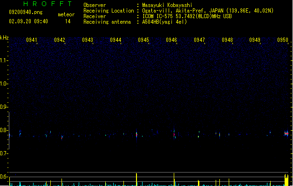Viewport: 293px width, 186px height.
Task: Click the bright echo cluster at 0950
Action: point(286,133)
